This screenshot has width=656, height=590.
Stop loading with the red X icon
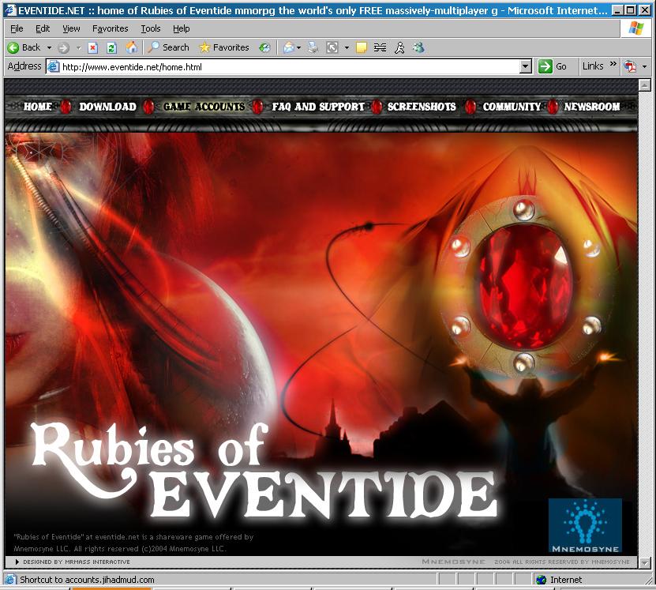(92, 47)
